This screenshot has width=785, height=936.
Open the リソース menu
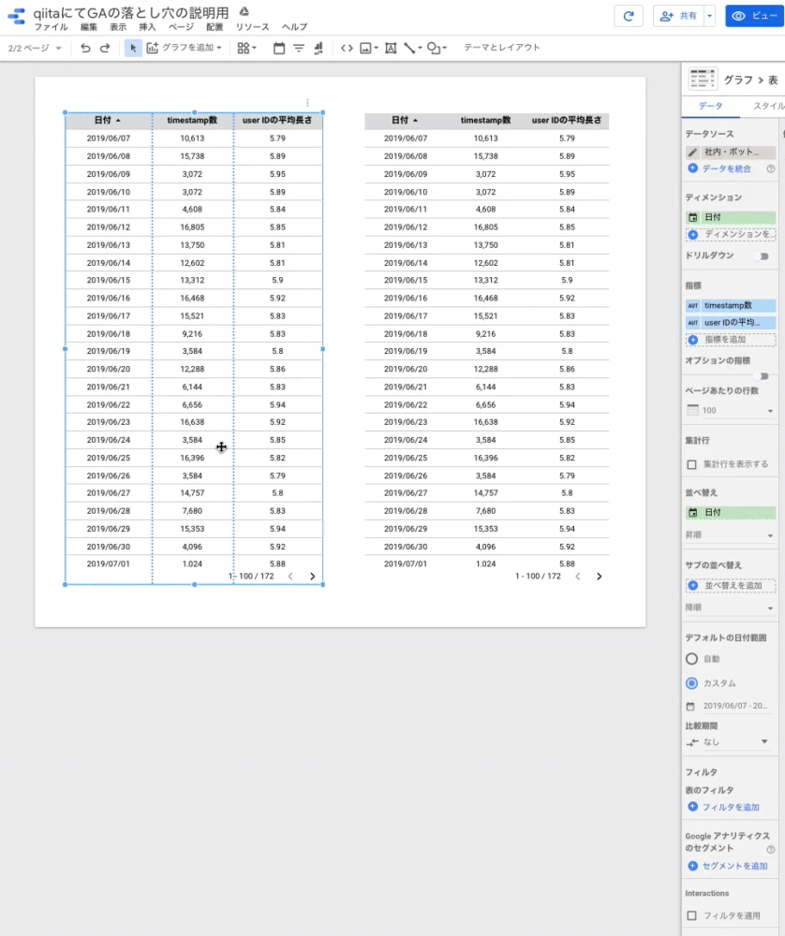point(253,27)
